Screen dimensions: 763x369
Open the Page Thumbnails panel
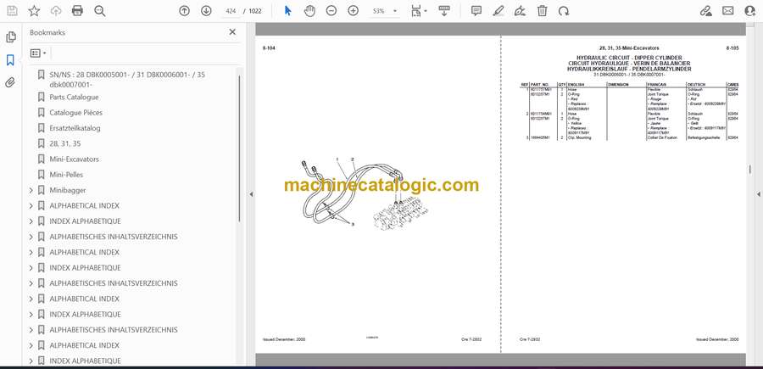(11, 37)
